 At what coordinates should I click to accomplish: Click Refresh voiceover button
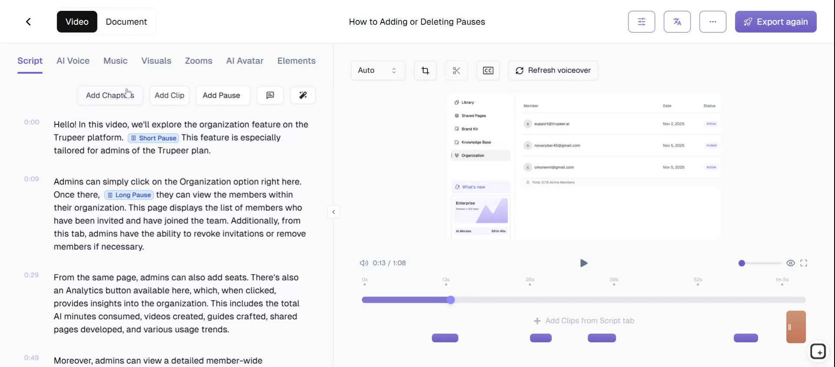(553, 70)
